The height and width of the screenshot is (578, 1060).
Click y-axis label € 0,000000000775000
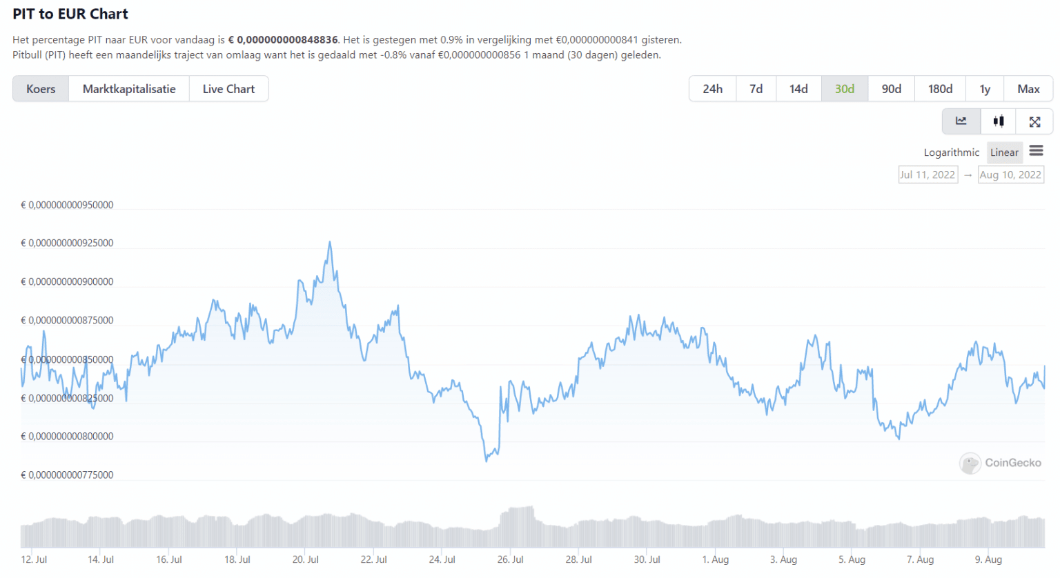point(67,475)
